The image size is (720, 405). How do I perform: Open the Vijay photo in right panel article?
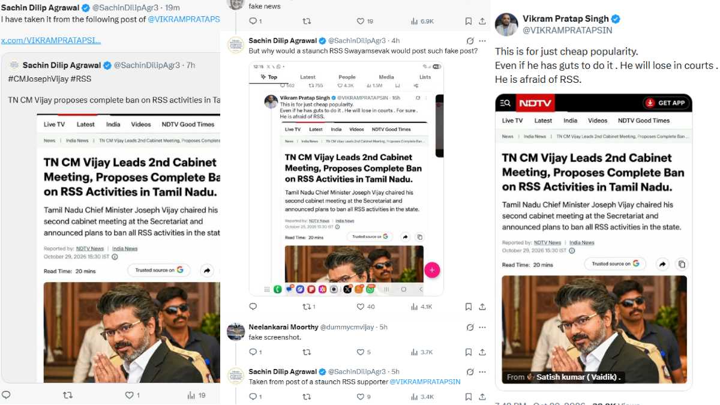tap(594, 329)
